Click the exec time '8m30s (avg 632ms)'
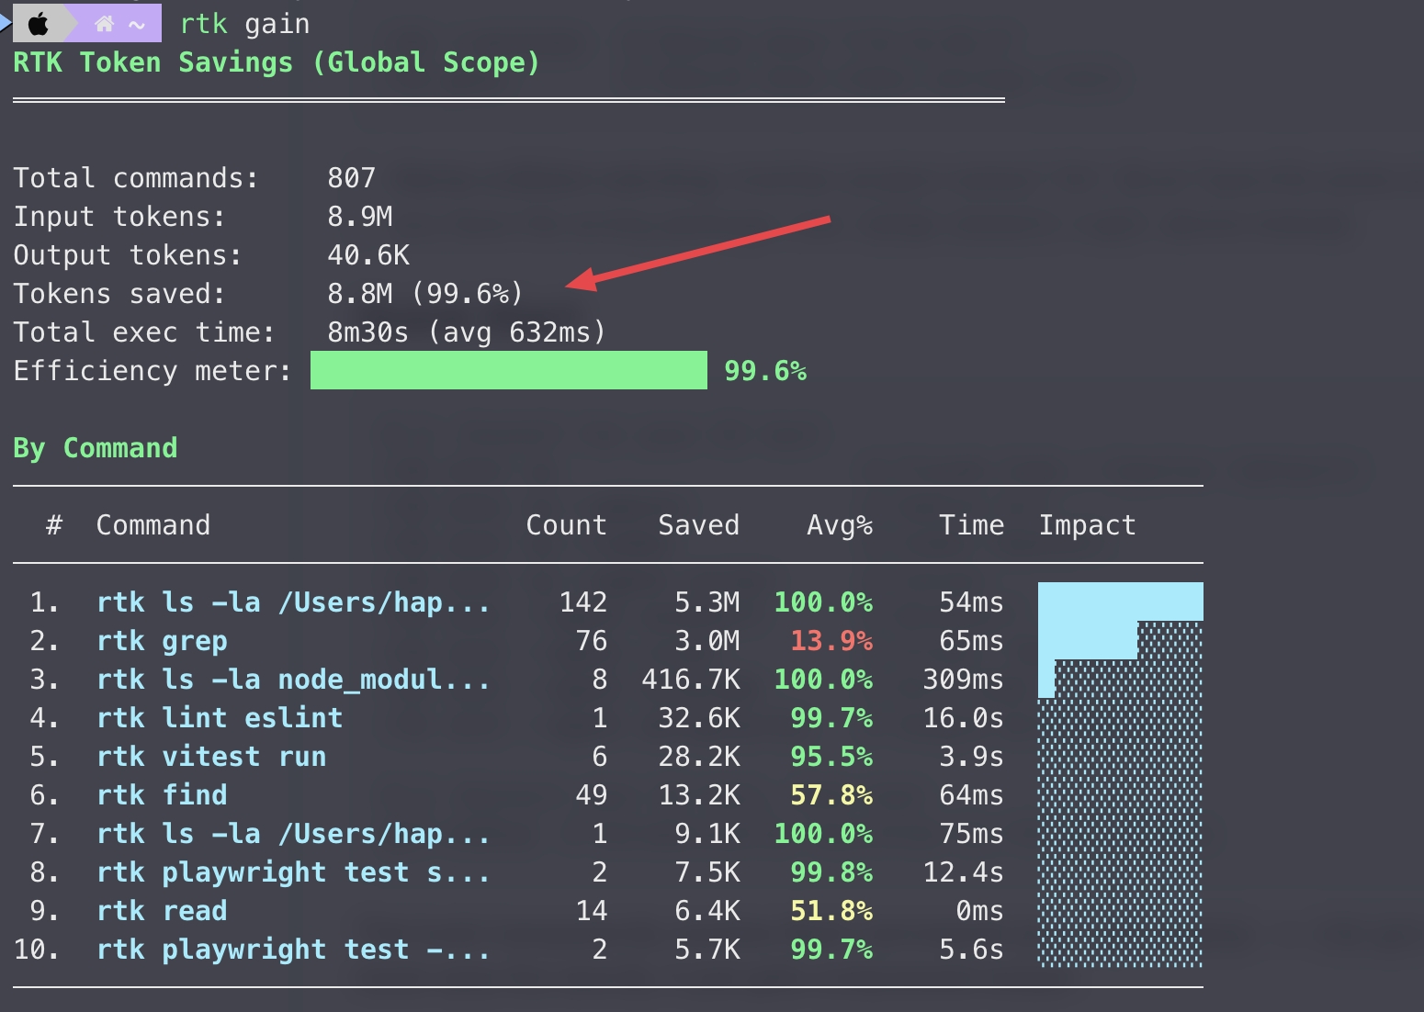The height and width of the screenshot is (1012, 1424). [x=467, y=332]
